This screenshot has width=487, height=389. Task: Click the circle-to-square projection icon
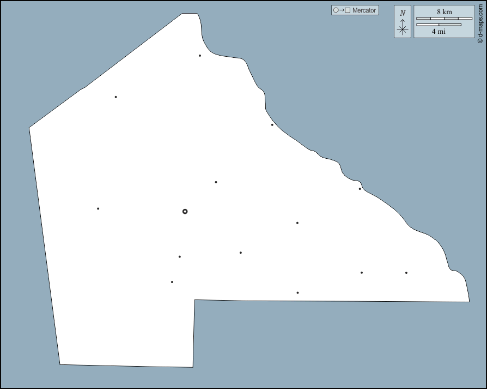coord(342,10)
